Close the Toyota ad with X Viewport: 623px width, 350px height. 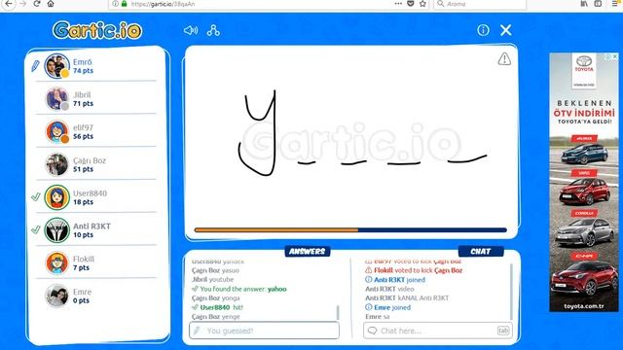pyautogui.click(x=615, y=56)
